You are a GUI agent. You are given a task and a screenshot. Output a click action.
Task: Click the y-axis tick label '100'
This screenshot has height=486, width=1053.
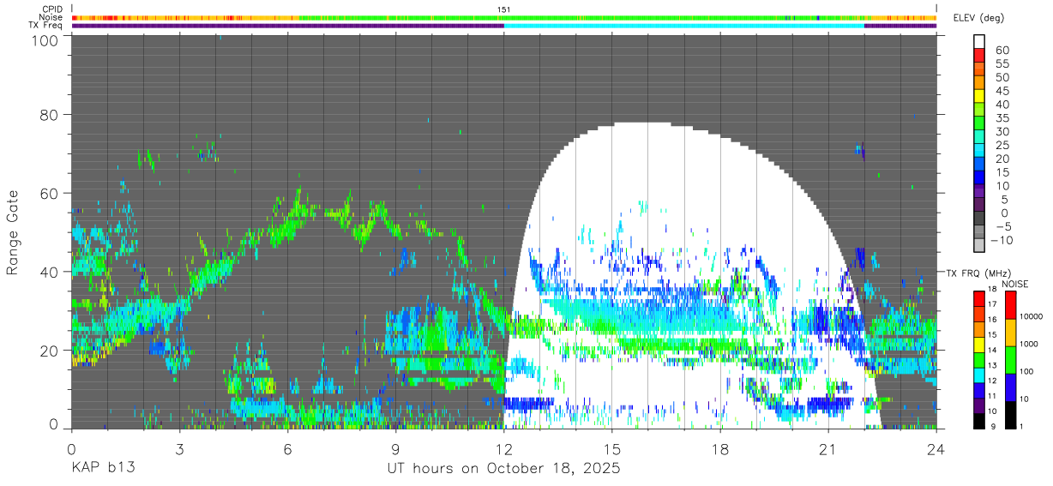pos(45,40)
